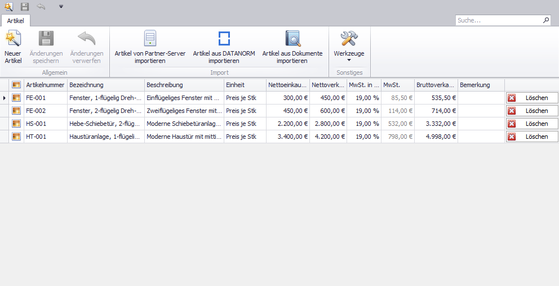Expand the quick access toolbar customize arrow
This screenshot has height=286, width=559.
61,7
